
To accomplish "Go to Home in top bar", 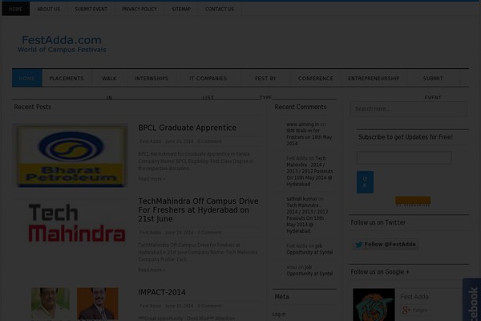I will pyautogui.click(x=16, y=9).
